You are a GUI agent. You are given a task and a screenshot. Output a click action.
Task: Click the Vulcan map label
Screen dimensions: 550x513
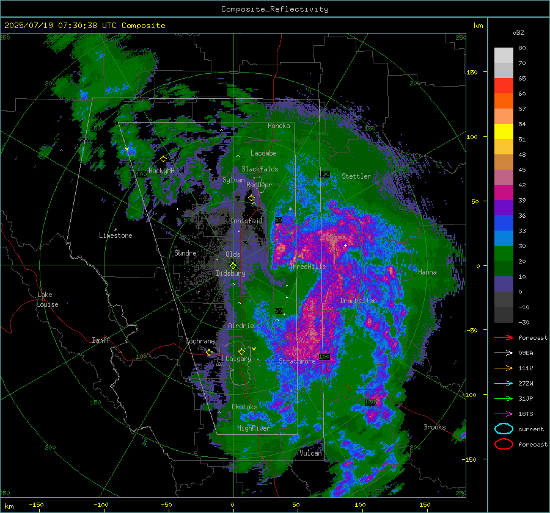click(x=310, y=453)
